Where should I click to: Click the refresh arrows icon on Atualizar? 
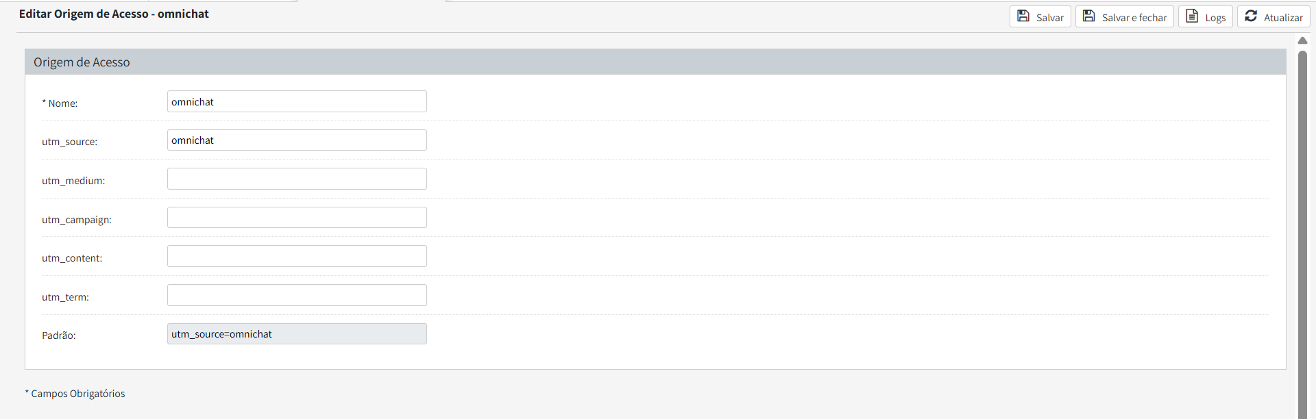click(x=1251, y=16)
